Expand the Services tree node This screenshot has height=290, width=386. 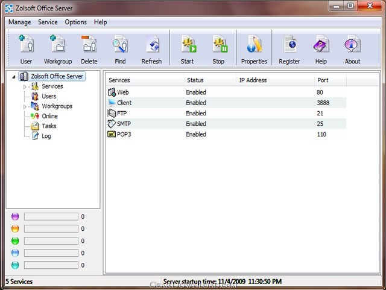pos(25,87)
